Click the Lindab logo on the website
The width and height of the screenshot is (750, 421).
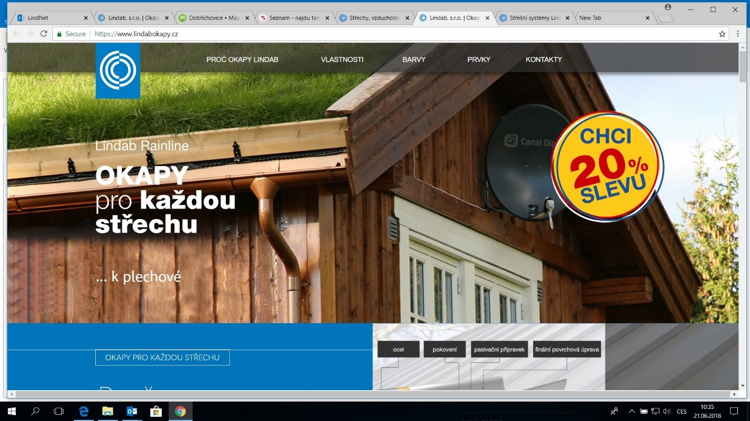118,71
